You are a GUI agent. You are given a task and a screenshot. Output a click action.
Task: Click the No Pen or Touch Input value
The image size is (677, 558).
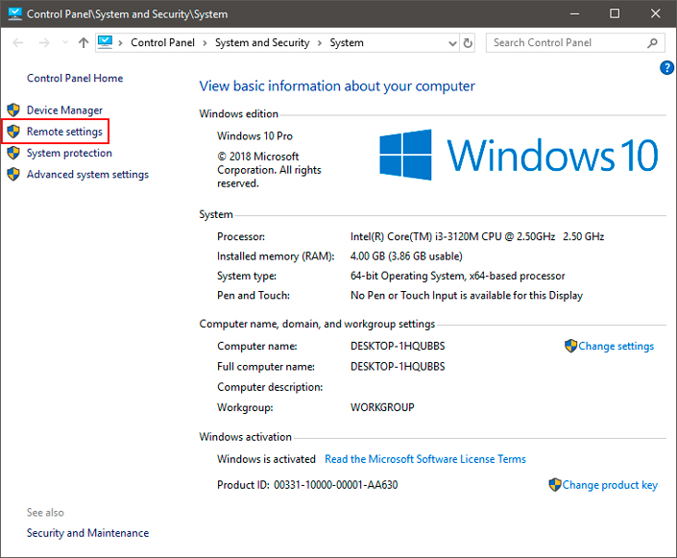pos(467,296)
